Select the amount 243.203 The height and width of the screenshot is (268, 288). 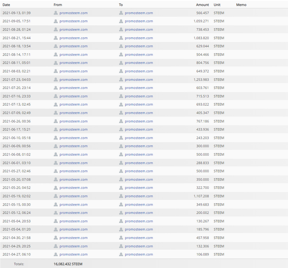[x=202, y=138]
